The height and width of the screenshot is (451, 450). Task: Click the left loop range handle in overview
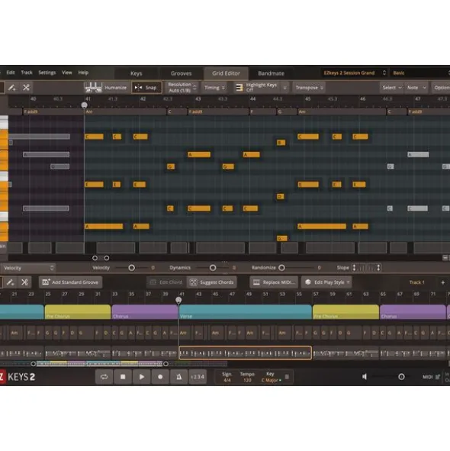click(x=34, y=364)
